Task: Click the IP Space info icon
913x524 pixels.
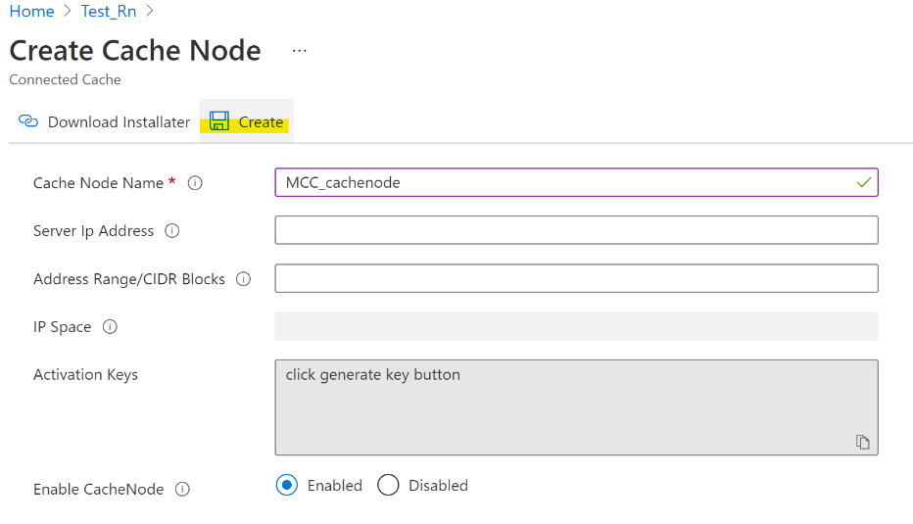Action: coord(110,327)
